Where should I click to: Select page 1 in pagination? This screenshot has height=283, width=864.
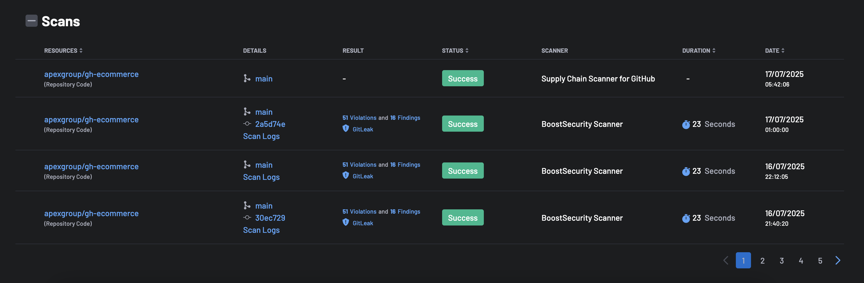coord(743,260)
